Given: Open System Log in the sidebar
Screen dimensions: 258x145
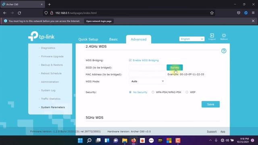Looking at the screenshot, I should point(48,90).
